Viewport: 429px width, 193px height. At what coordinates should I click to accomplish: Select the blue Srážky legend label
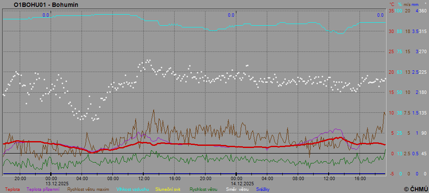click(x=263, y=189)
